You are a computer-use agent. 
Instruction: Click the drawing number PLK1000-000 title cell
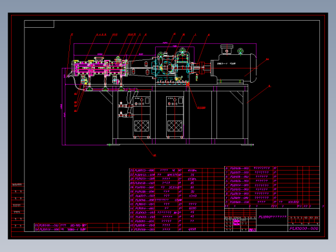(304, 229)
